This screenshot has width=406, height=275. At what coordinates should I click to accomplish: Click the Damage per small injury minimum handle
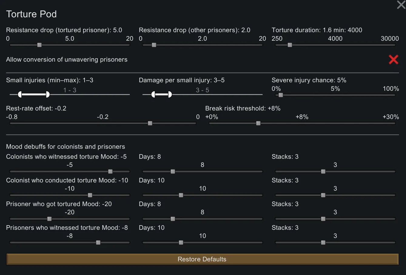point(153,94)
